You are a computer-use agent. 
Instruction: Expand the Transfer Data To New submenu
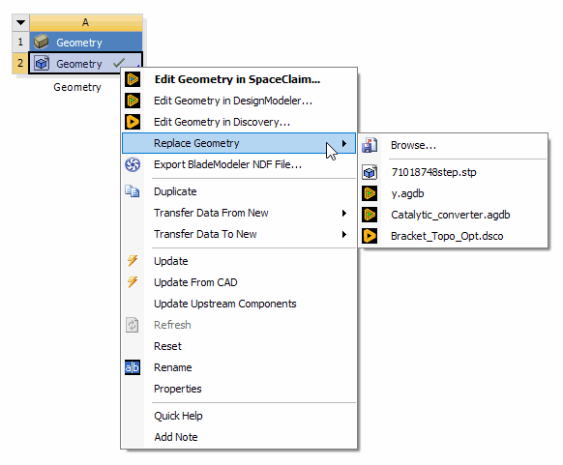[344, 234]
